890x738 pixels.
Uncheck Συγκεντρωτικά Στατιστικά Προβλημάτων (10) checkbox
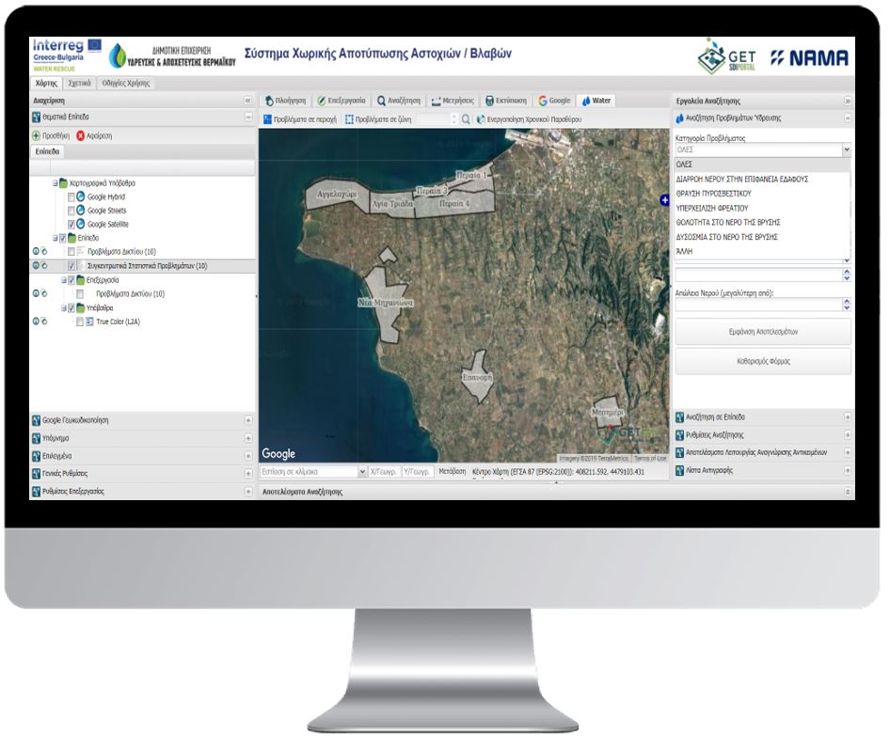pos(72,265)
